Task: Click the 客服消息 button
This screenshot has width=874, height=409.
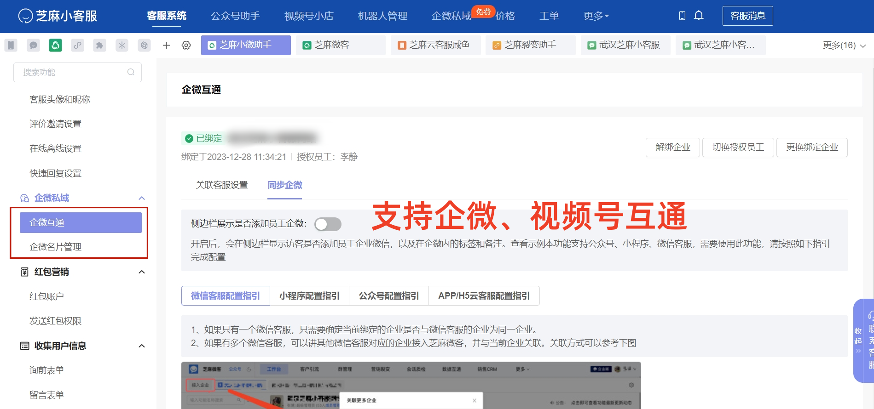Action: 748,16
